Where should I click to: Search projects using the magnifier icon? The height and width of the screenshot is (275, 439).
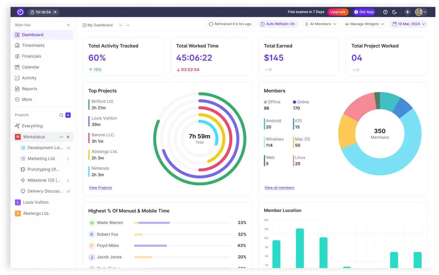[x=61, y=115]
